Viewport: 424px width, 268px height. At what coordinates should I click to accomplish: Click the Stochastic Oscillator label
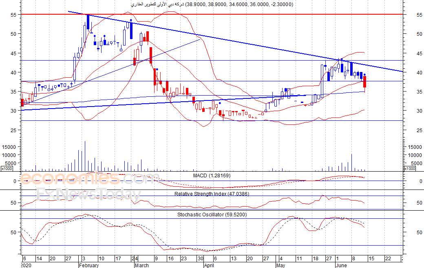coord(212,215)
